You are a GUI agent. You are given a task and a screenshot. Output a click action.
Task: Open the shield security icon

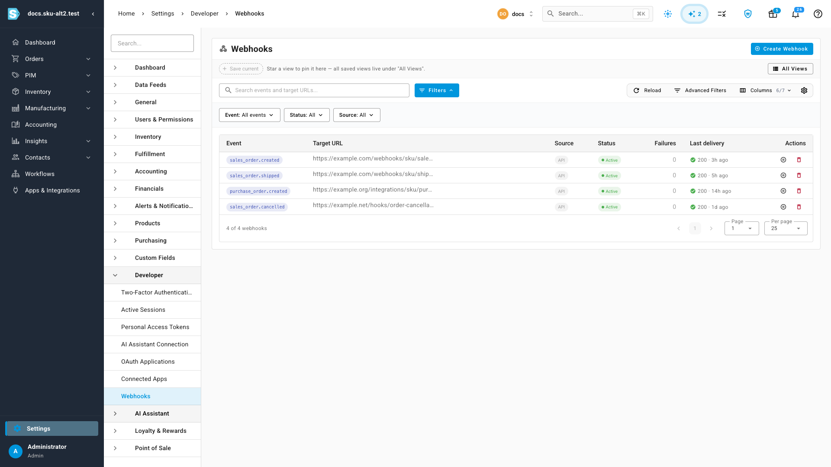pos(748,14)
